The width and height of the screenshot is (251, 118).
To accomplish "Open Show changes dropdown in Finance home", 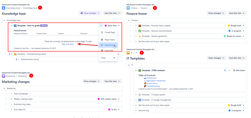I will (x=216, y=13).
